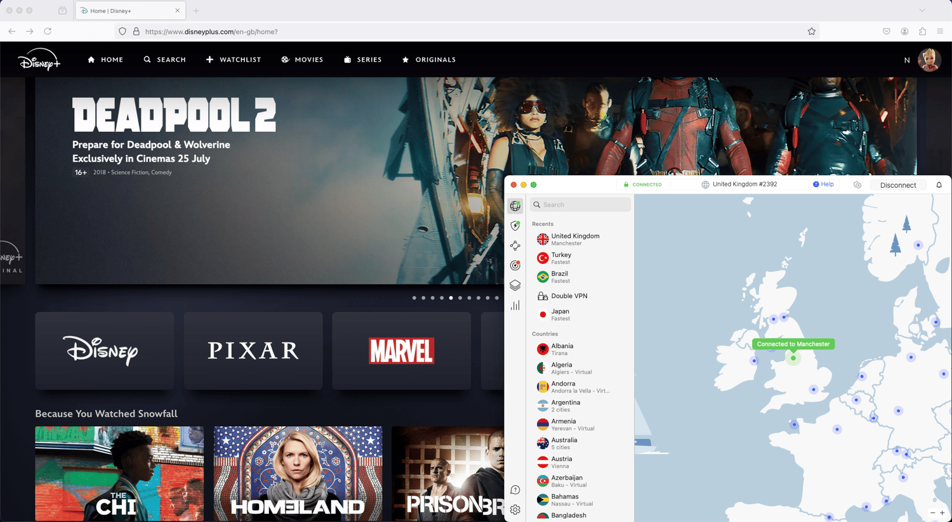Open the statistics bar chart icon in NordVPN

point(515,305)
